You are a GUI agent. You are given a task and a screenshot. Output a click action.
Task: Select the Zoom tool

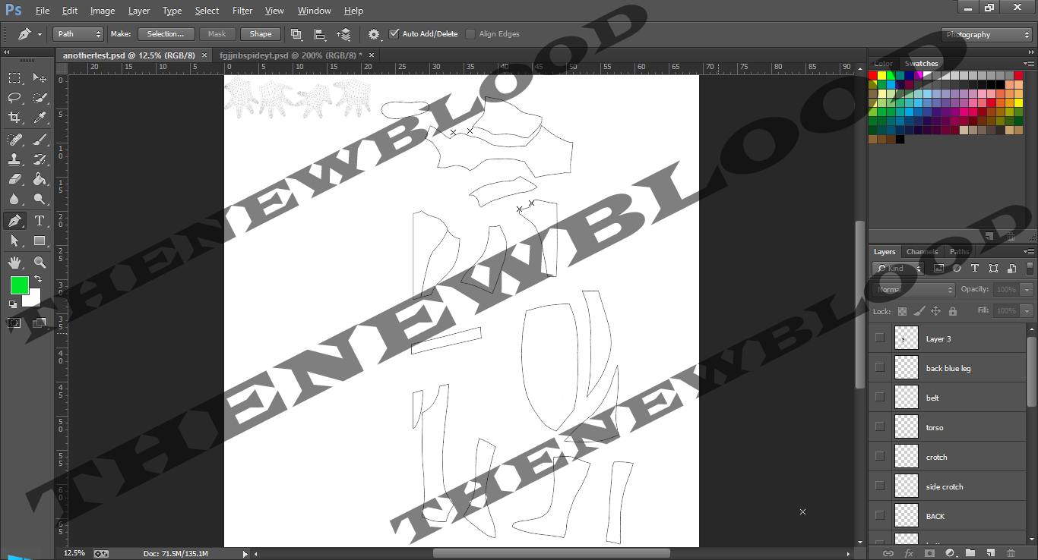point(40,263)
